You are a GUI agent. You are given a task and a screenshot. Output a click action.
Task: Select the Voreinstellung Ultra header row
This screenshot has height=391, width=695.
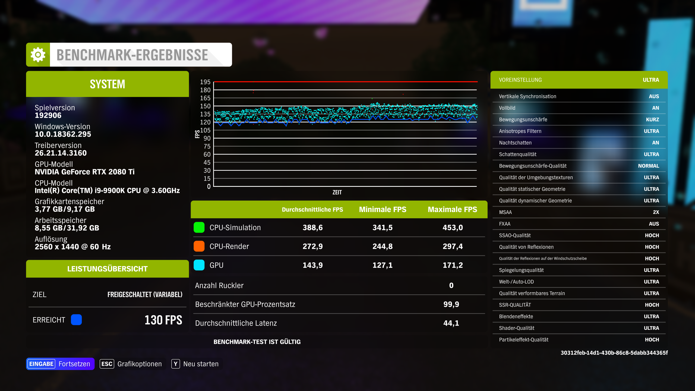pos(579,80)
